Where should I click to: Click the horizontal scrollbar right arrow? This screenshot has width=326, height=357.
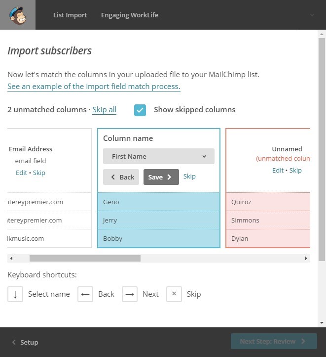click(x=306, y=258)
